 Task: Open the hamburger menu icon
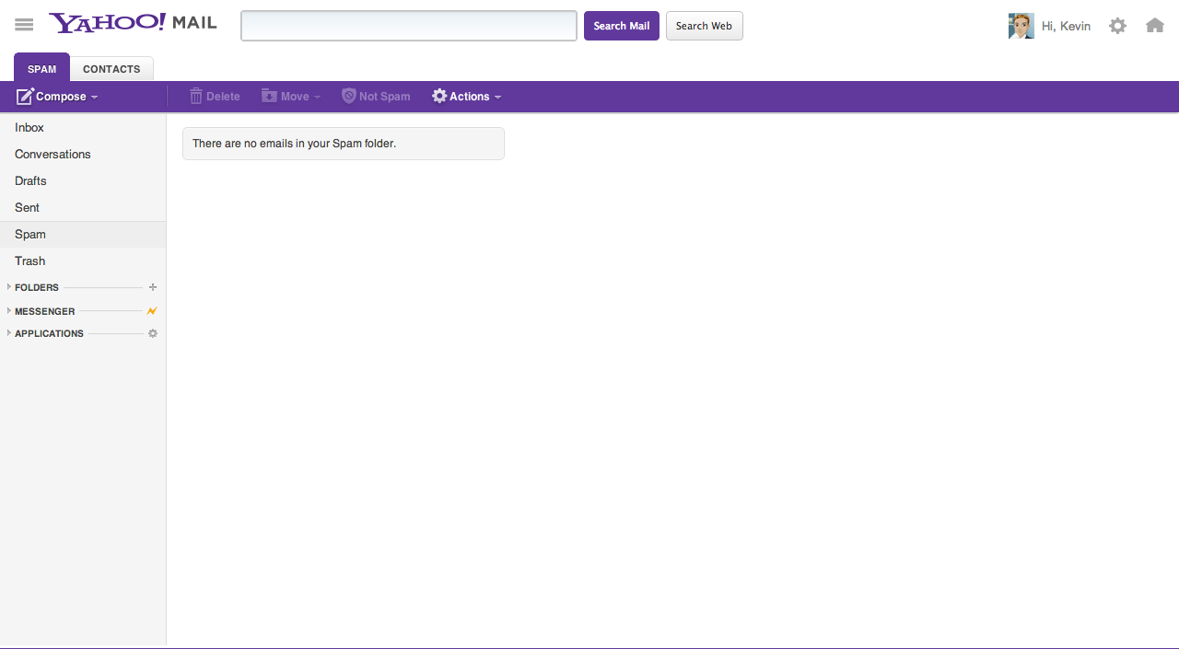click(x=23, y=24)
